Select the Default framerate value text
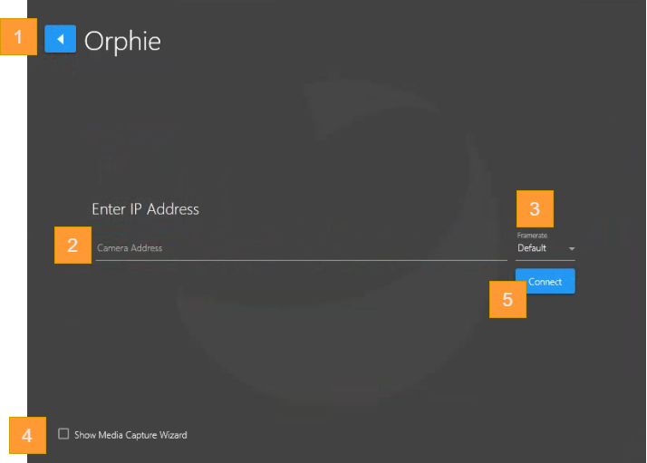The width and height of the screenshot is (647, 463). [x=532, y=248]
